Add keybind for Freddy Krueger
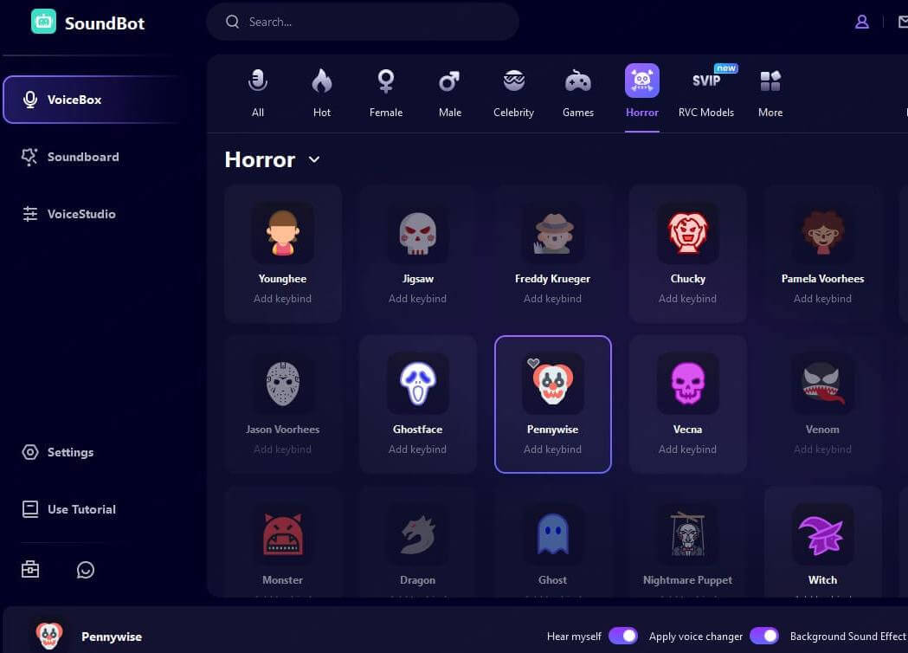Screen dimensions: 908x653 pos(552,299)
